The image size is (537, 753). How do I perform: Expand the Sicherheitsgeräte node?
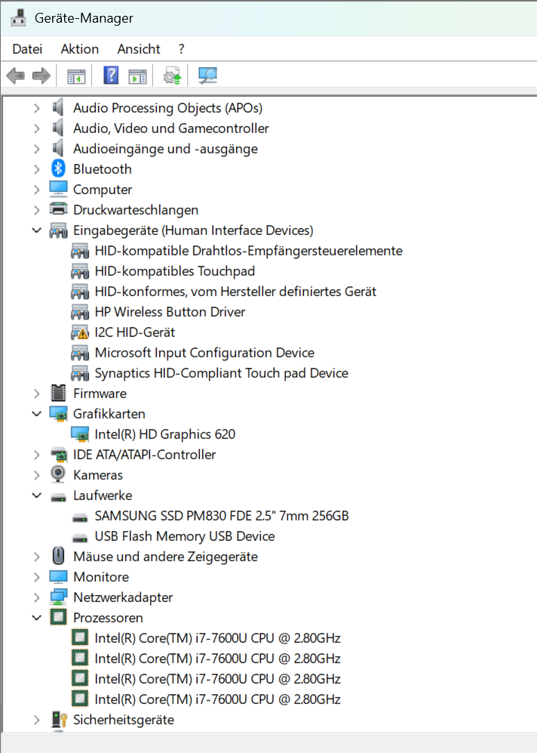click(36, 720)
